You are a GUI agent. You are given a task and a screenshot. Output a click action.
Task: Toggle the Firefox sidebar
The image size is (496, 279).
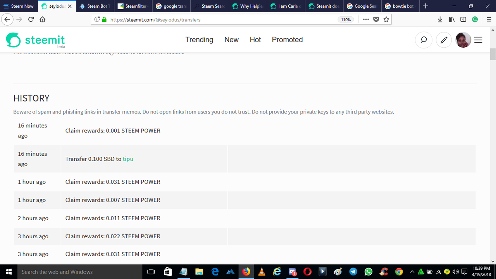(463, 19)
